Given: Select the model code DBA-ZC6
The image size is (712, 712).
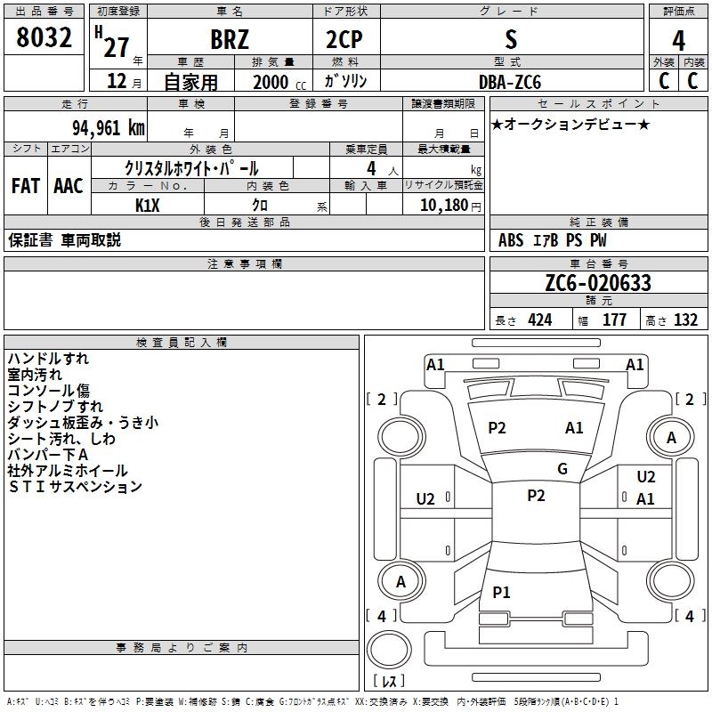Looking at the screenshot, I should coord(508,82).
